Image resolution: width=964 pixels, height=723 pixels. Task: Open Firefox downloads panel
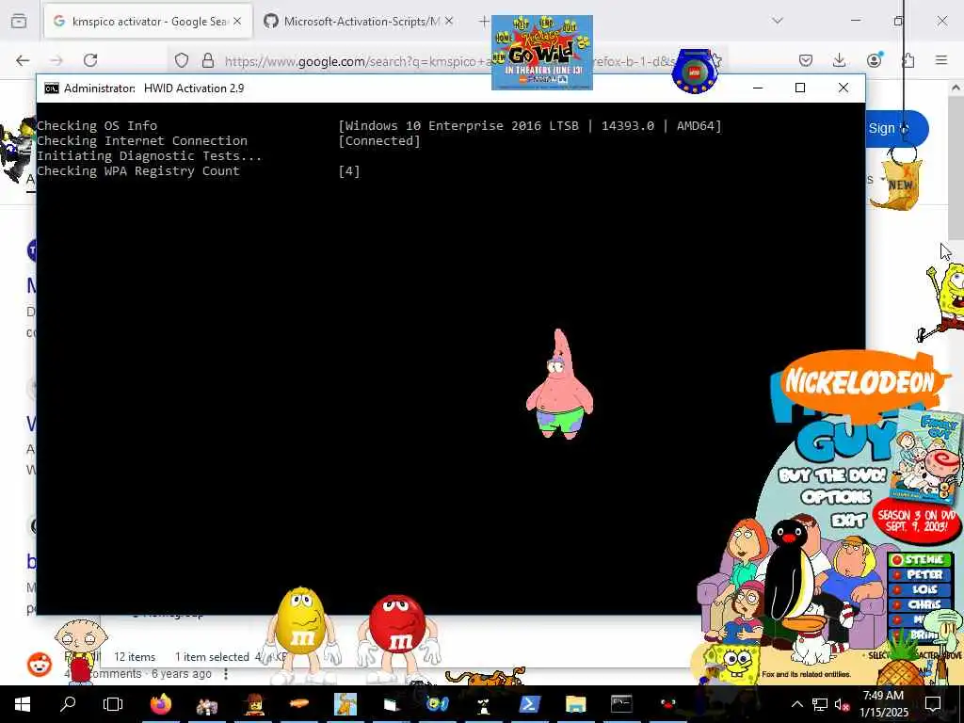[x=839, y=60]
